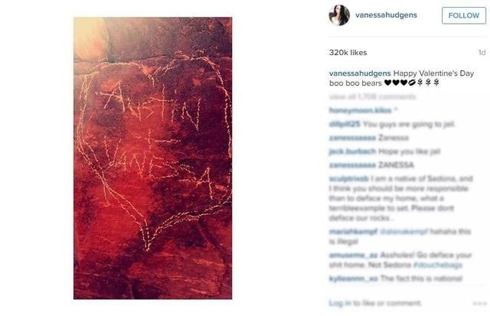This screenshot has width=490, height=316.
Task: Click the Log in link
Action: click(x=340, y=303)
